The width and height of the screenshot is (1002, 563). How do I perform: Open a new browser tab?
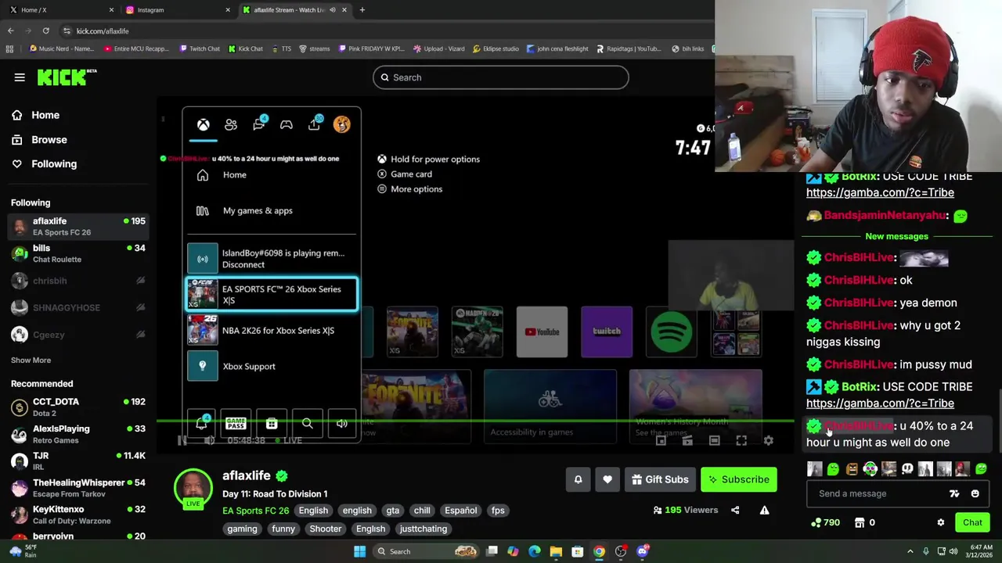(x=362, y=10)
